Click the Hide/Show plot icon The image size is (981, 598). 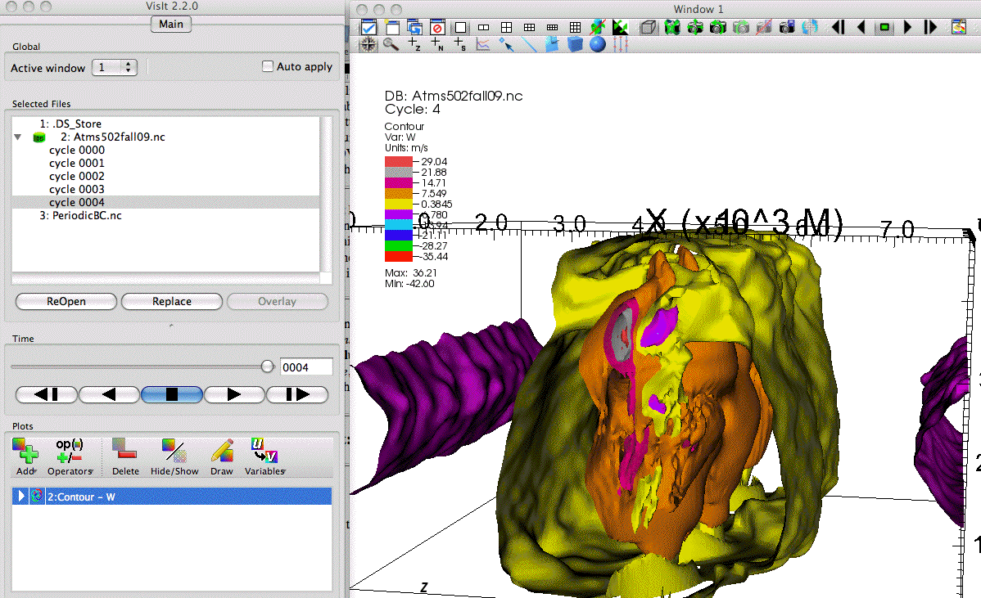(174, 455)
